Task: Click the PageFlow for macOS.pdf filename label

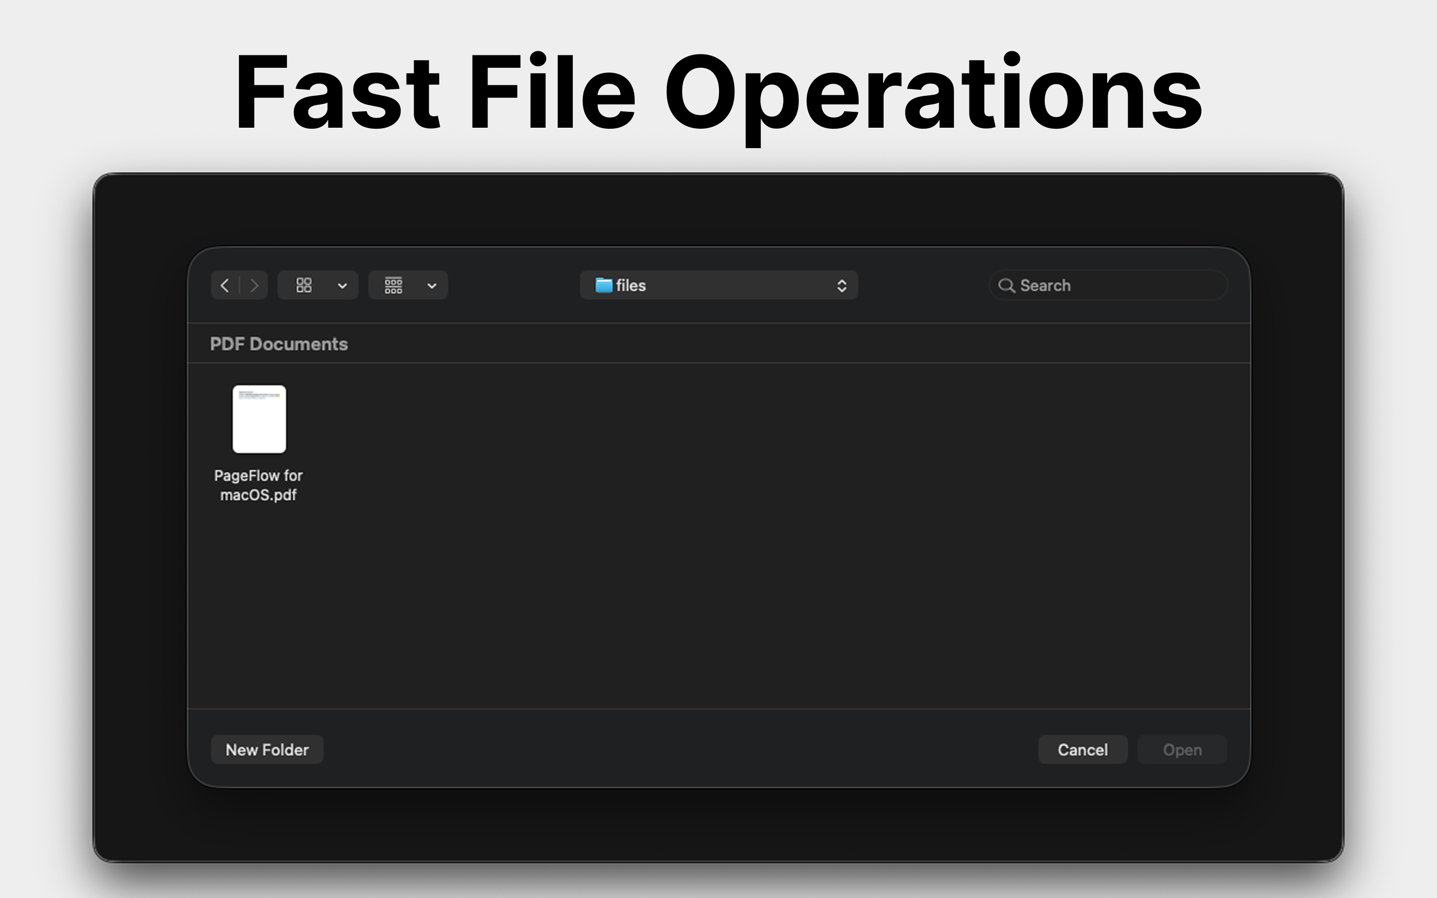Action: click(x=259, y=485)
